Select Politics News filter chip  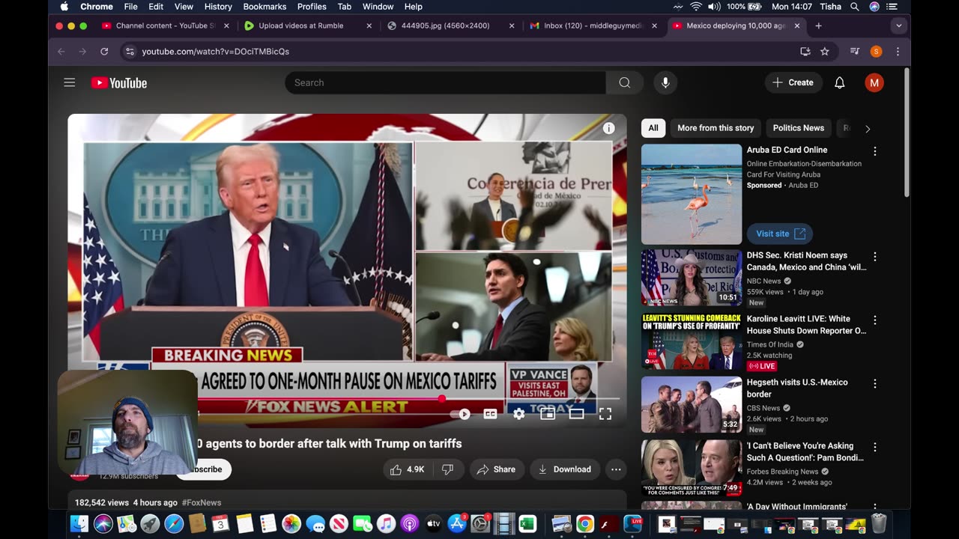coord(799,128)
